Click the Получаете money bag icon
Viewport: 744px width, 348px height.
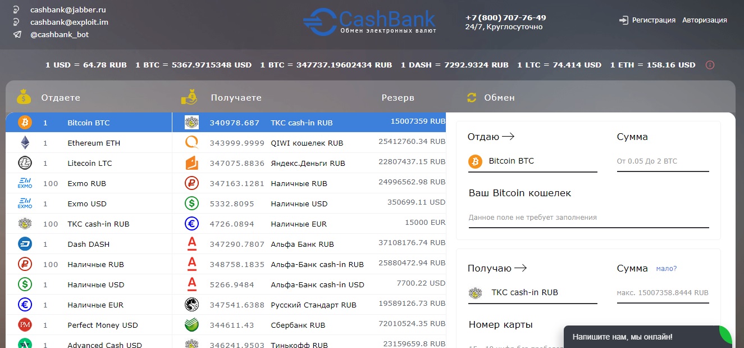[x=190, y=97]
